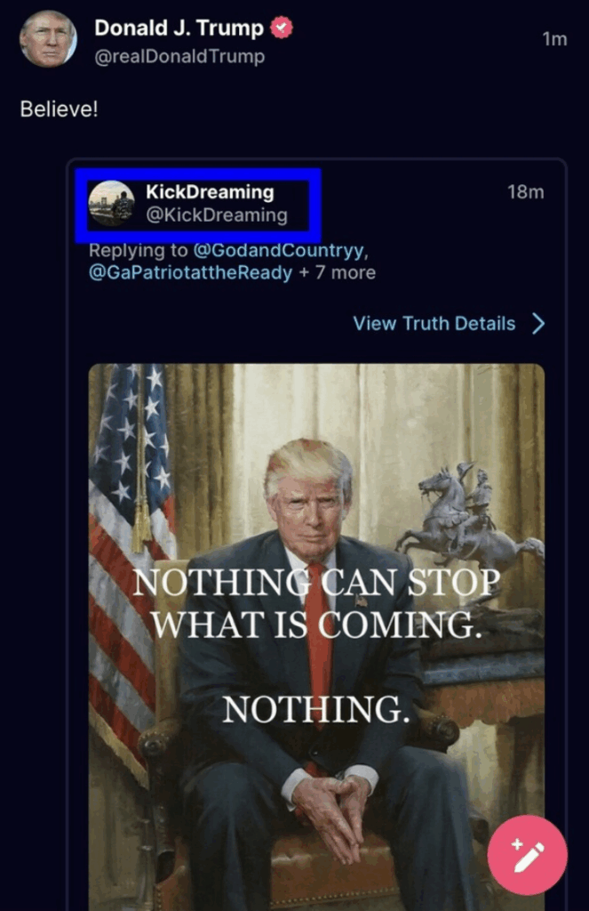Select the Donald J. Trump display name
This screenshot has height=911, width=589.
click(179, 28)
